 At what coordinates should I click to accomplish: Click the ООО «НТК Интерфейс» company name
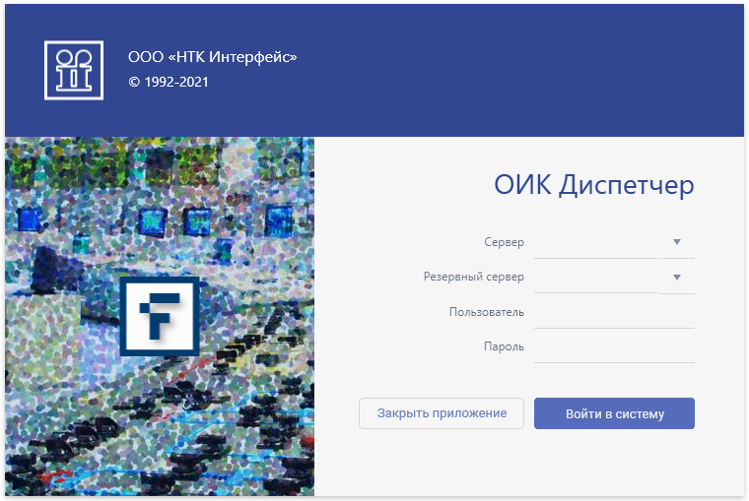pos(212,57)
